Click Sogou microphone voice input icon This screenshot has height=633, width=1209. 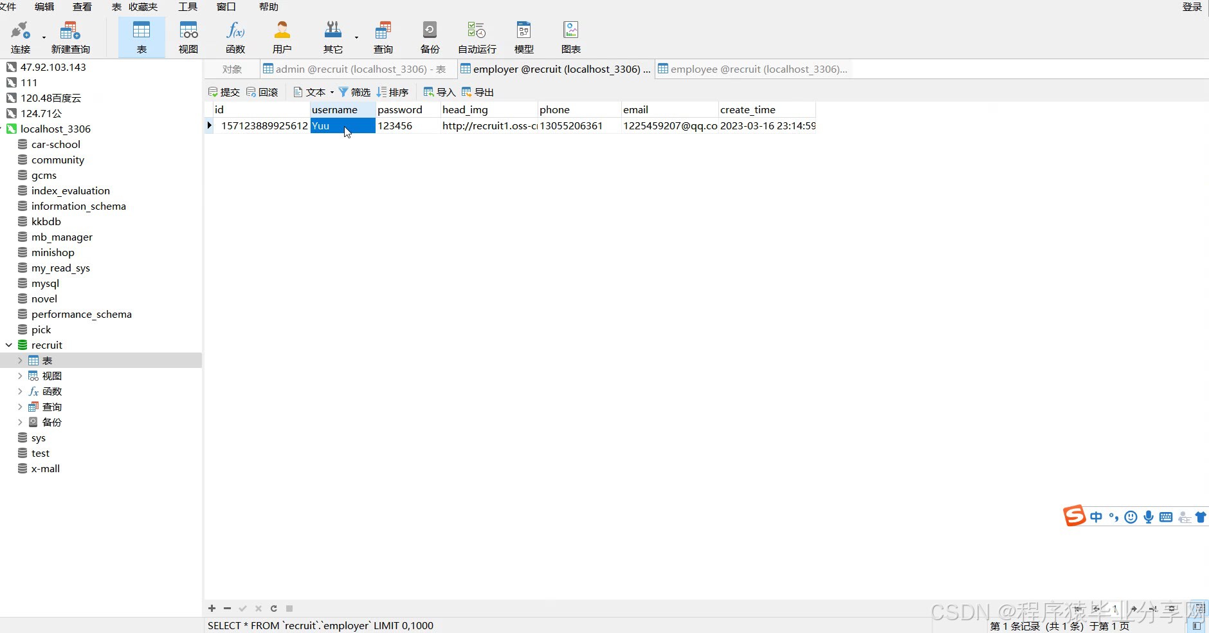tap(1149, 517)
